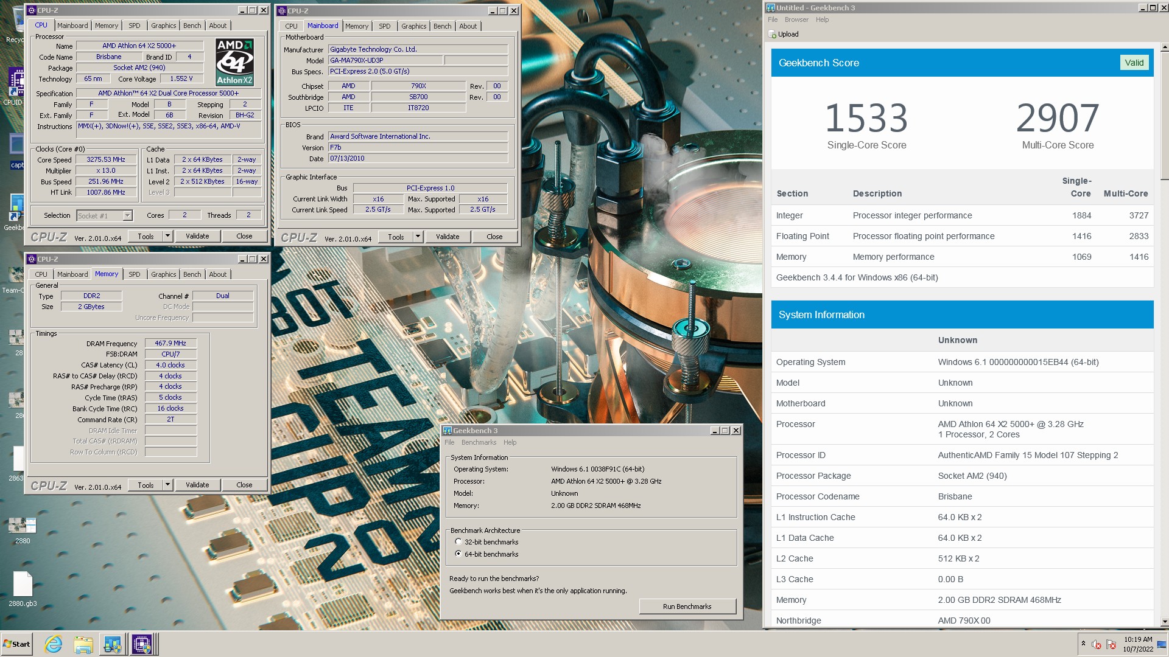Click the Untitled Geekbench 3 window title icon
This screenshot has height=657, width=1169.
[771, 8]
